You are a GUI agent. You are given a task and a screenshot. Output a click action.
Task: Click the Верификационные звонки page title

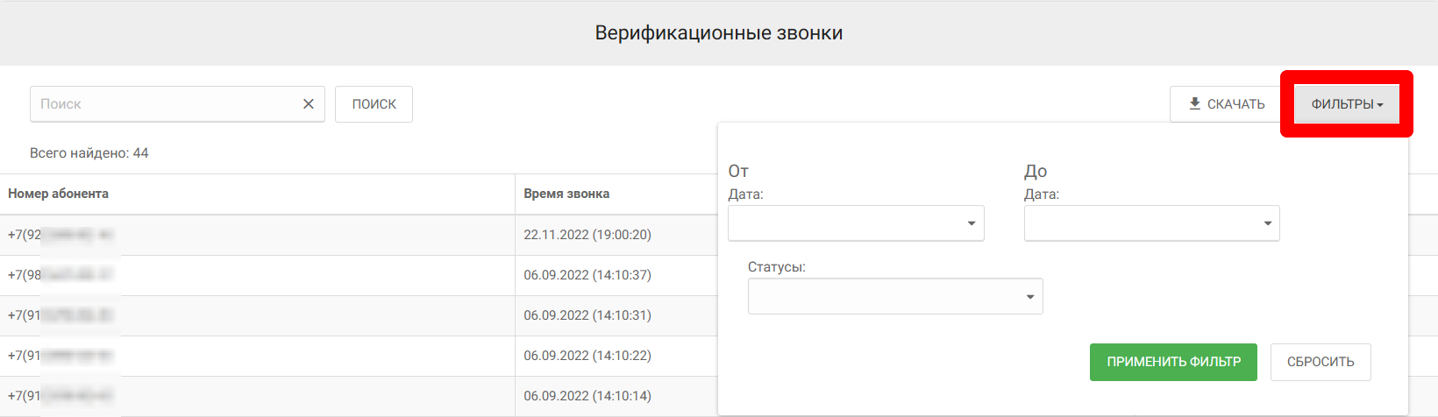pyautogui.click(x=719, y=33)
